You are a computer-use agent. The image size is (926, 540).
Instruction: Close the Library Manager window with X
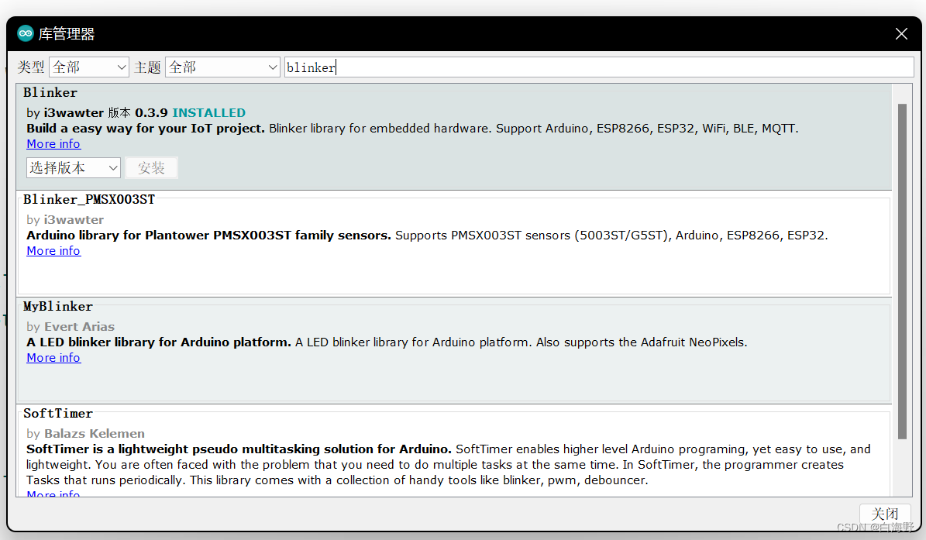[x=901, y=33]
